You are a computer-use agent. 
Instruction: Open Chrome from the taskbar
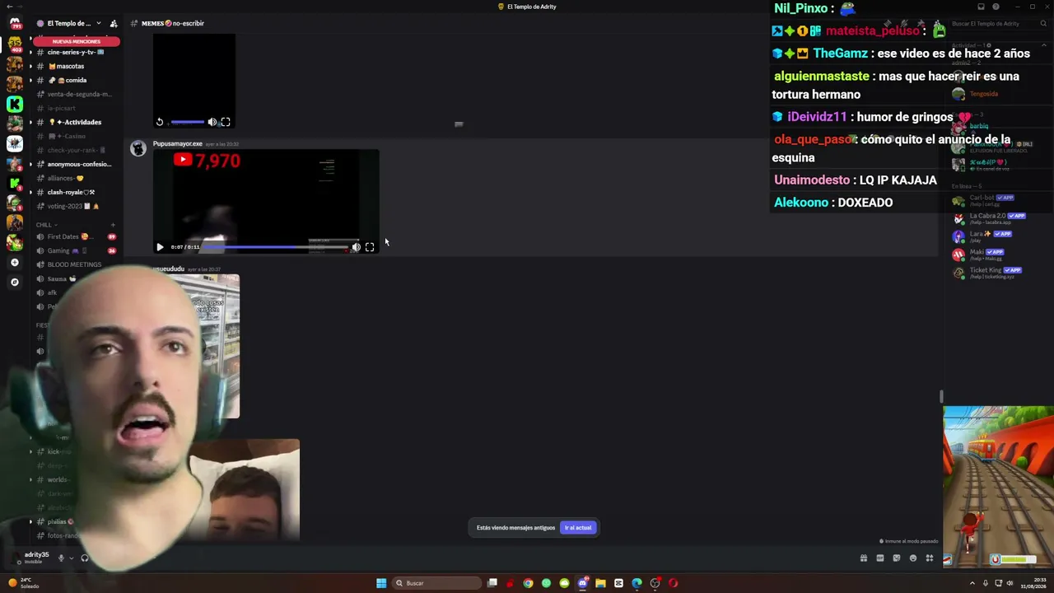click(x=528, y=583)
